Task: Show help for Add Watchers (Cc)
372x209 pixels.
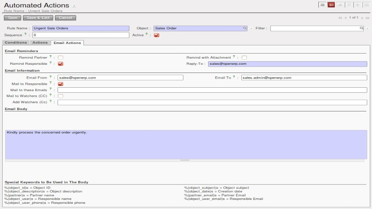Action: click(x=50, y=101)
